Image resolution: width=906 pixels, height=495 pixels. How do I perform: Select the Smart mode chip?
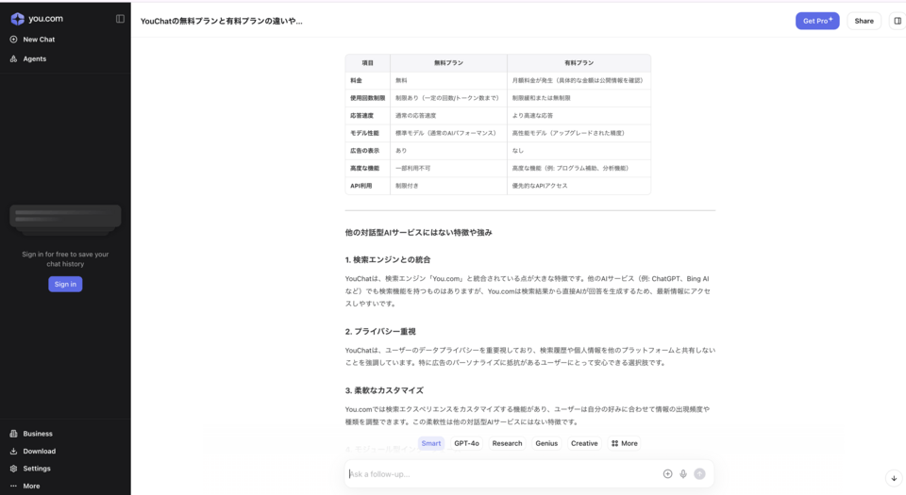(431, 443)
